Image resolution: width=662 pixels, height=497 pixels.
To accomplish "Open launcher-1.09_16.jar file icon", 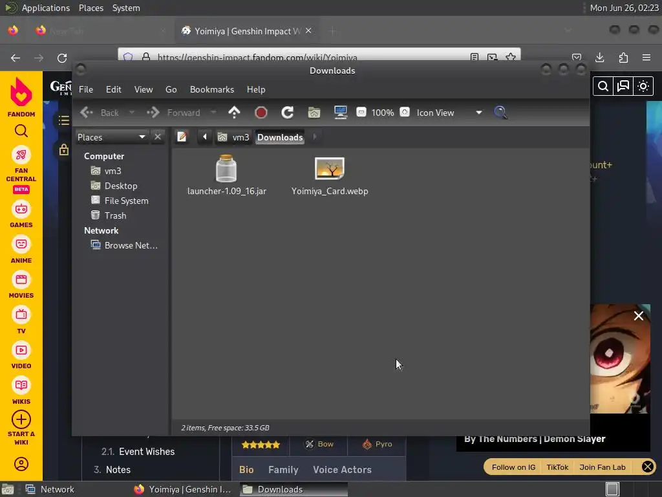I will [x=226, y=168].
